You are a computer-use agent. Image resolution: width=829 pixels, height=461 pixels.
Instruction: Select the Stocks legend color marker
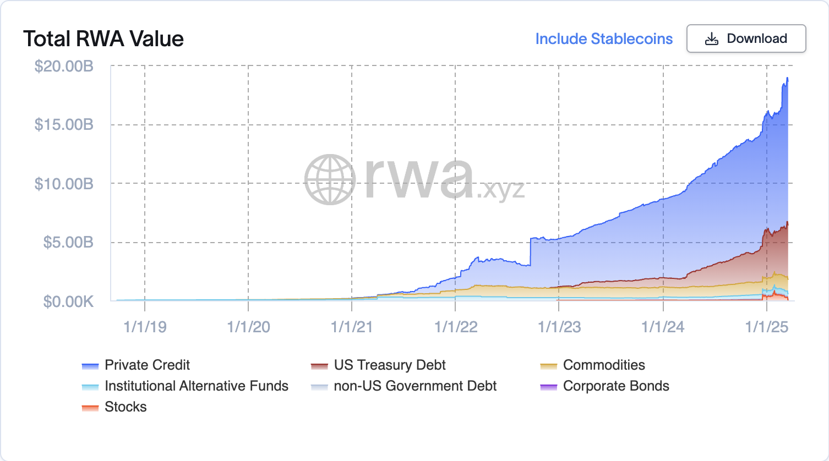91,407
